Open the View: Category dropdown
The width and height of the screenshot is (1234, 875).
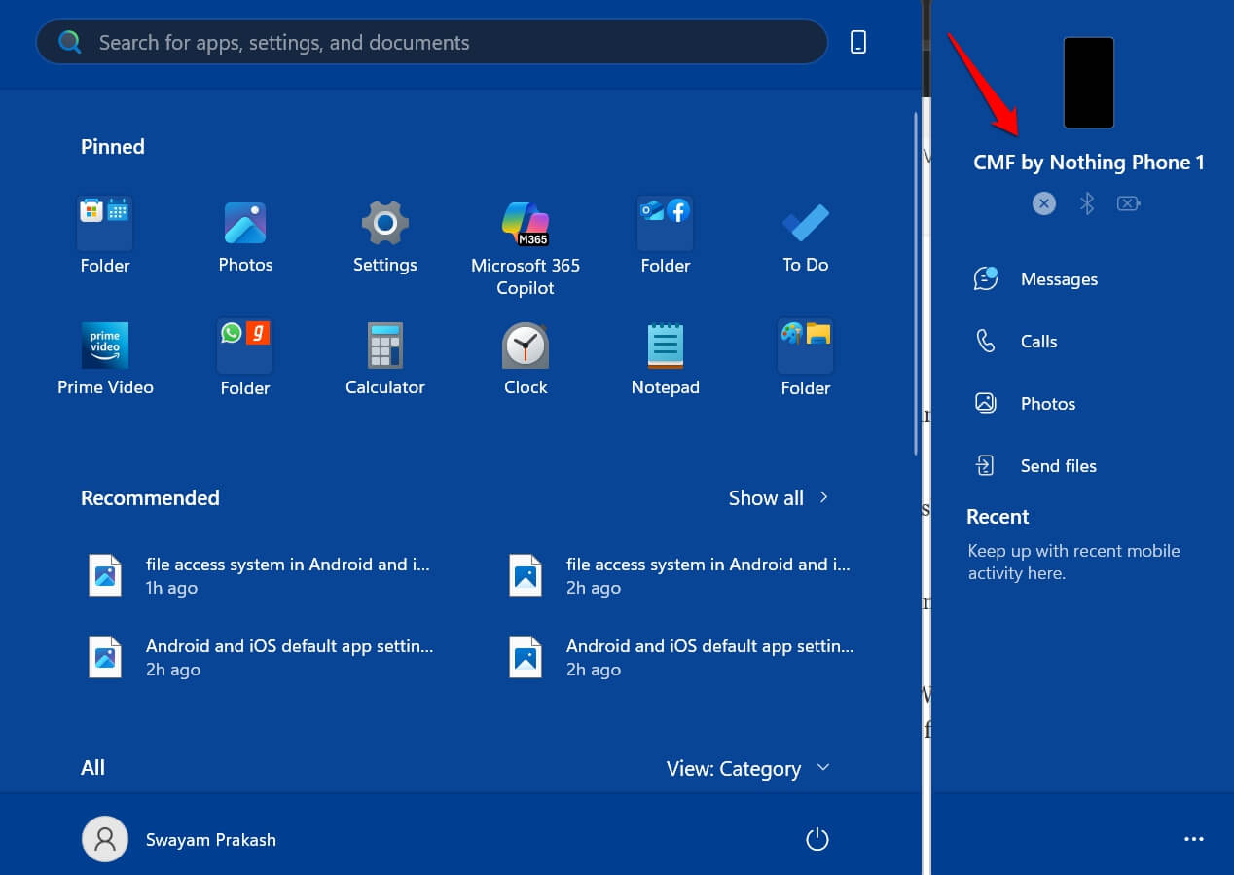(748, 768)
